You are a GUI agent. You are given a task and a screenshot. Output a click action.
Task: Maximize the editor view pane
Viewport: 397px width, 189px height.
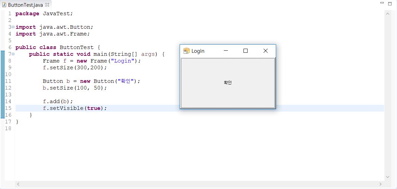click(390, 3)
